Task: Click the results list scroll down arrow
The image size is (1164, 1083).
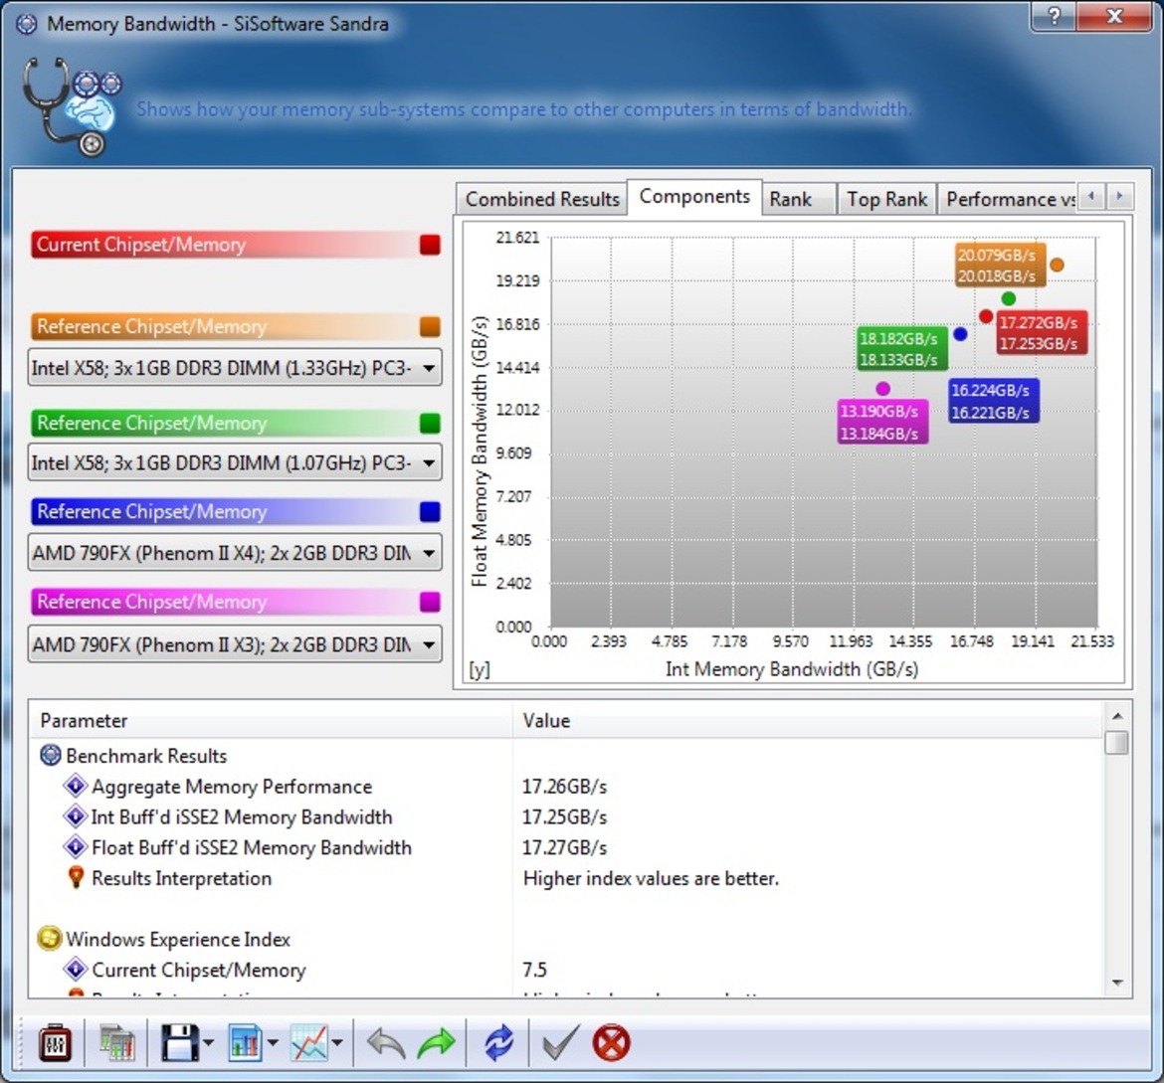Action: [1116, 983]
